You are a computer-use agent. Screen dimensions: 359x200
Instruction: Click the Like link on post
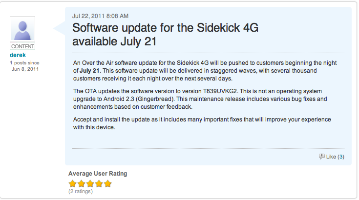point(331,157)
